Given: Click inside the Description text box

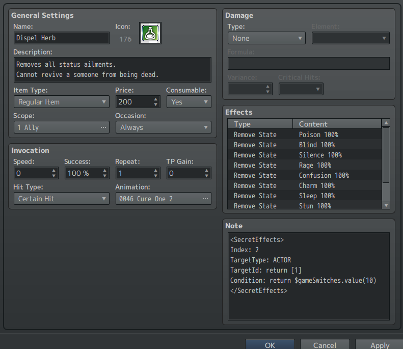Looking at the screenshot, I should [113, 70].
